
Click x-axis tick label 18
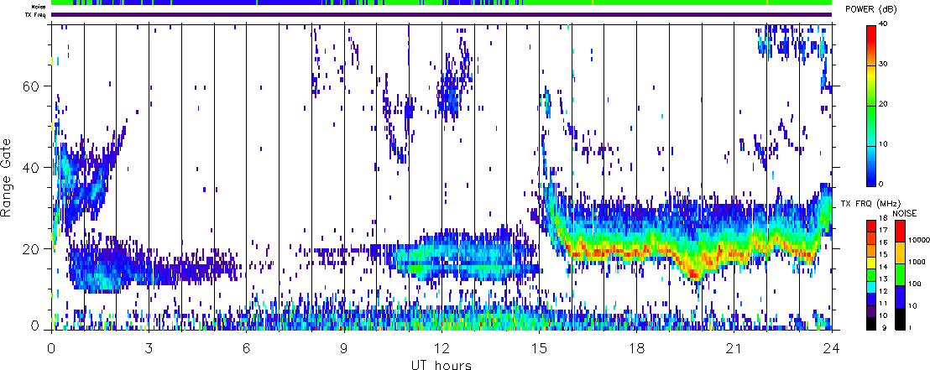point(636,347)
